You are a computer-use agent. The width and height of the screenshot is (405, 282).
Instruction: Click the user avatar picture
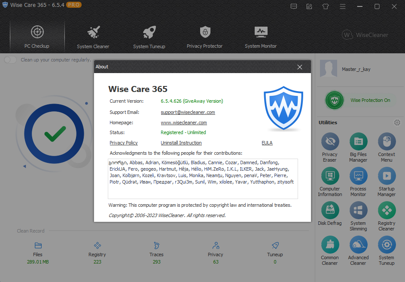point(329,68)
